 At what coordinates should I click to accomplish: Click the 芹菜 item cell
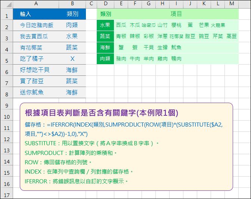click(218, 37)
